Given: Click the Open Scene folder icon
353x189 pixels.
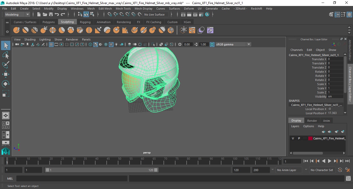Looking at the screenshot, I should tap(45, 15).
